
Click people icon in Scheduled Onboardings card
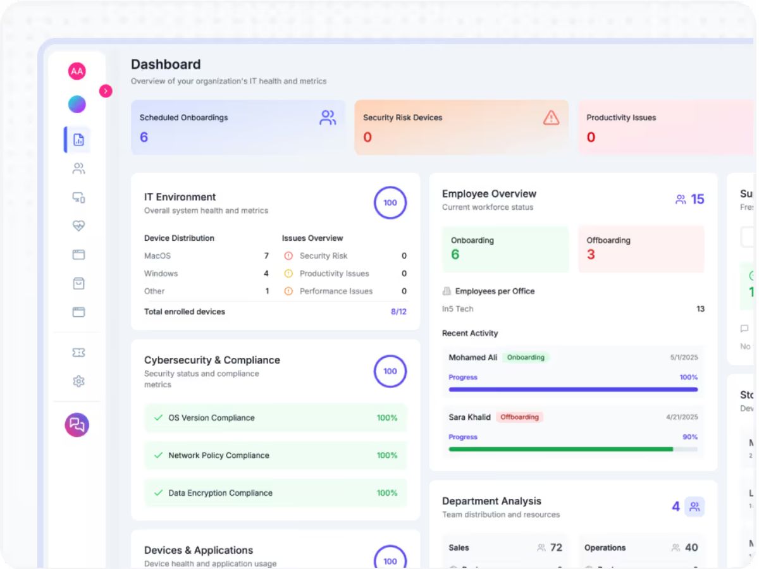(328, 118)
